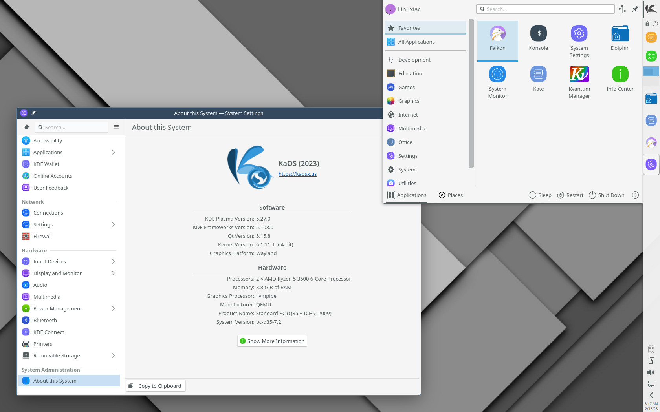The image size is (660, 412).
Task: Open the https://kaosx.us link
Action: (x=297, y=174)
